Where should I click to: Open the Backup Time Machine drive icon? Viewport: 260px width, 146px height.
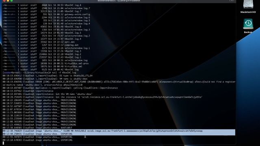pyautogui.click(x=248, y=24)
